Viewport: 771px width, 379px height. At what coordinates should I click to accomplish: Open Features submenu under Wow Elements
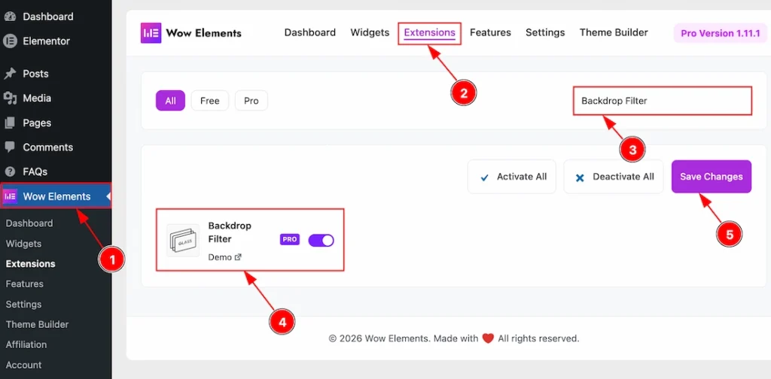pyautogui.click(x=25, y=283)
